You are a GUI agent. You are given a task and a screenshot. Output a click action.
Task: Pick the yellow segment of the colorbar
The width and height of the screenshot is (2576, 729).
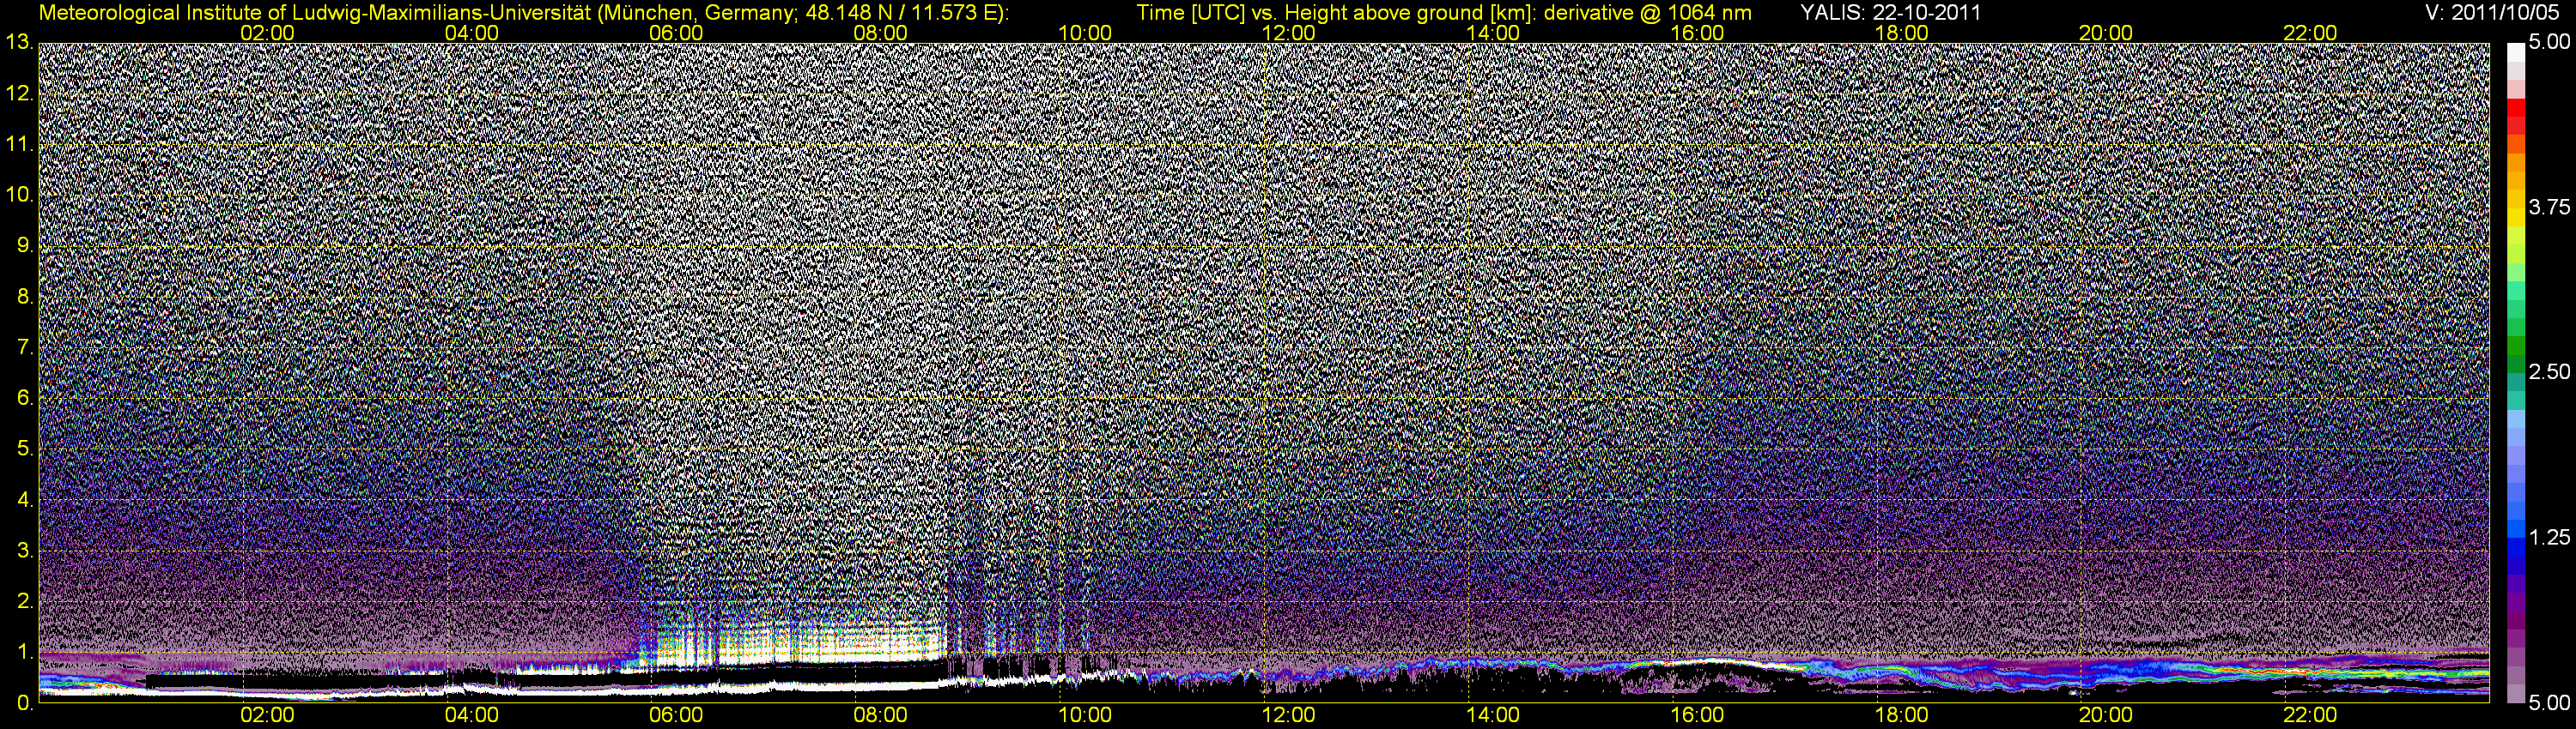(2515, 218)
